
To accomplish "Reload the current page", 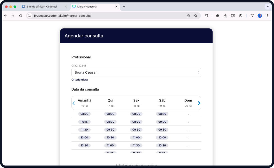I will coord(20,16).
